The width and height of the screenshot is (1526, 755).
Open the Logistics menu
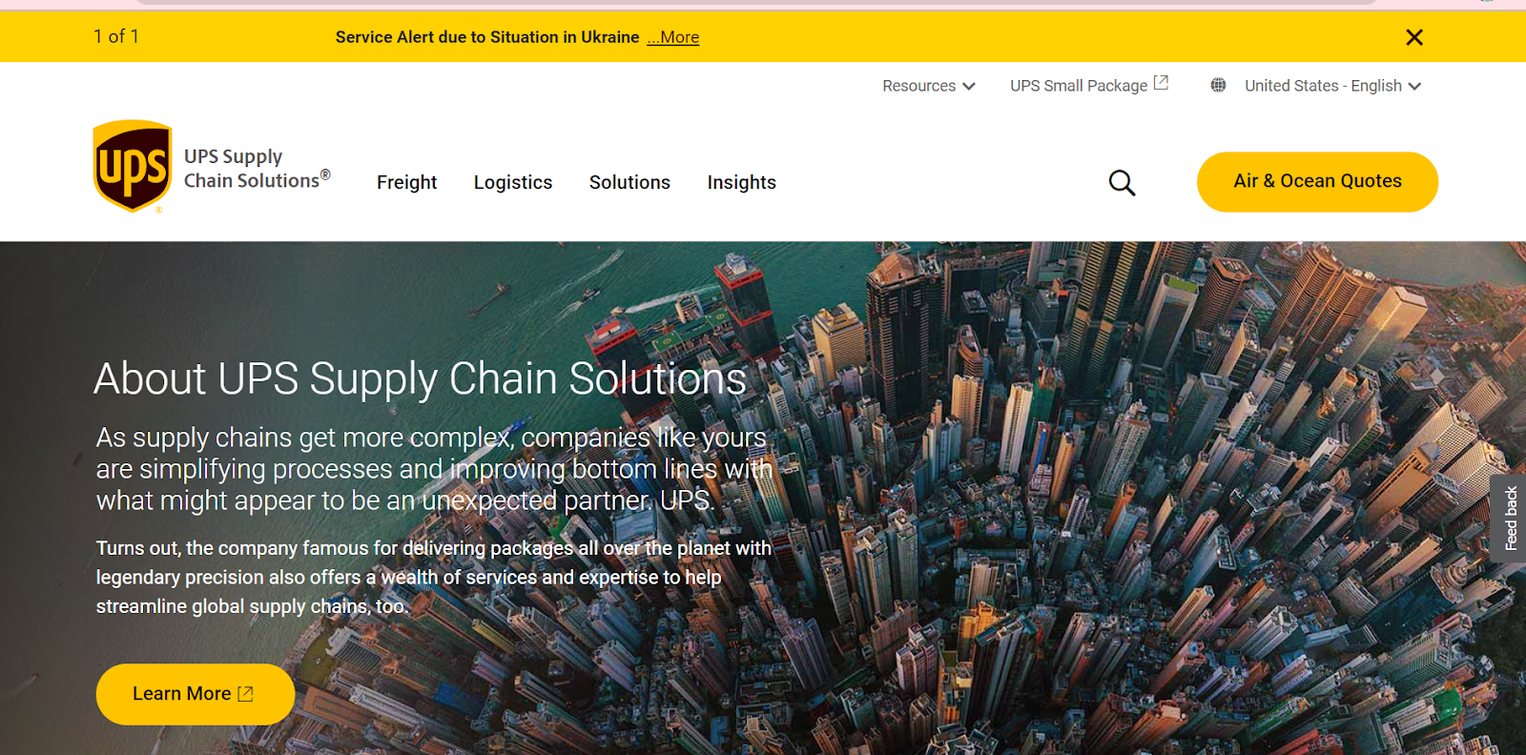point(513,182)
